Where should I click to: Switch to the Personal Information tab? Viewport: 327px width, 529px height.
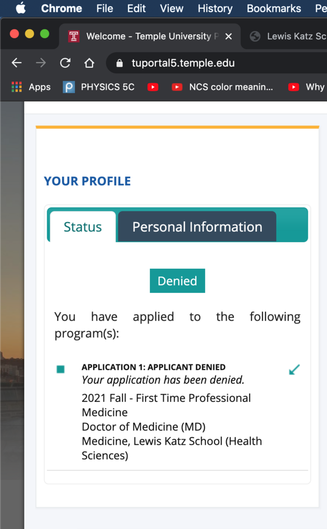click(x=197, y=227)
